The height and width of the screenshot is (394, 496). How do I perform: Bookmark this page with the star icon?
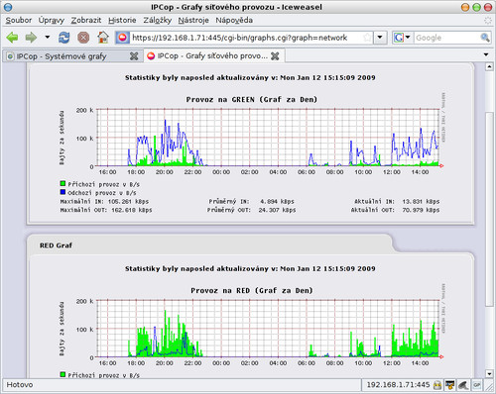point(367,38)
